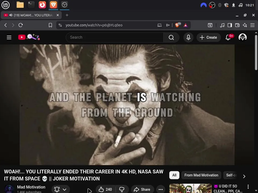Image resolution: width=258 pixels, height=193 pixels.
Task: Click the page vertical scrollbar
Action: (256, 53)
